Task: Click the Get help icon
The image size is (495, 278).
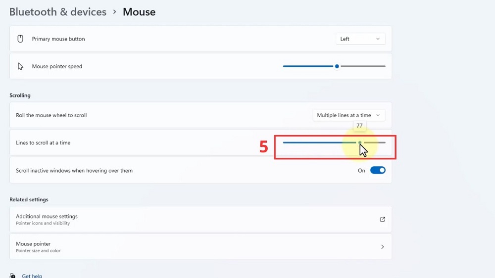Action: pyautogui.click(x=12, y=276)
